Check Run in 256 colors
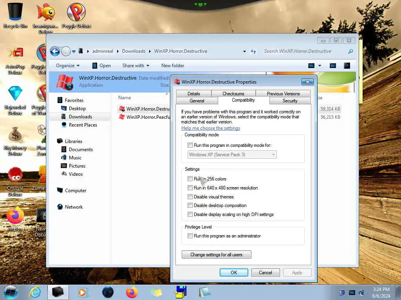The height and width of the screenshot is (300, 401). (190, 179)
